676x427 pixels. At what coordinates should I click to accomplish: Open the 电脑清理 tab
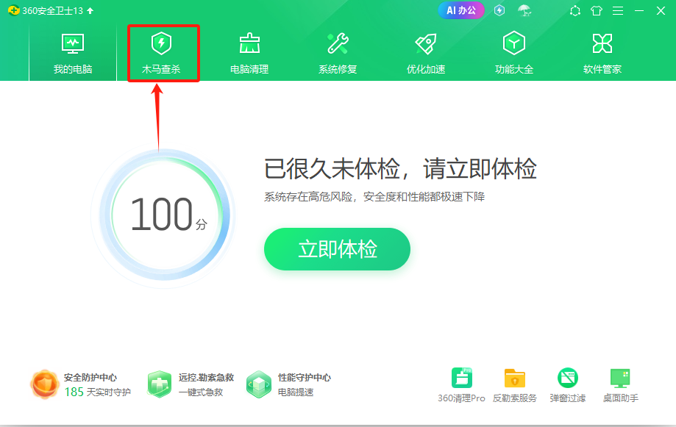coord(249,54)
